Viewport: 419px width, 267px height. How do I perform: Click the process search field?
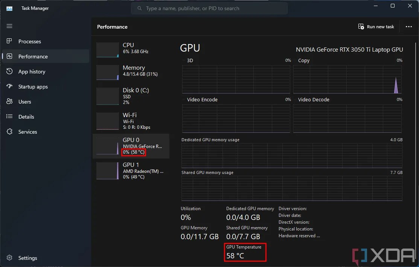[209, 8]
